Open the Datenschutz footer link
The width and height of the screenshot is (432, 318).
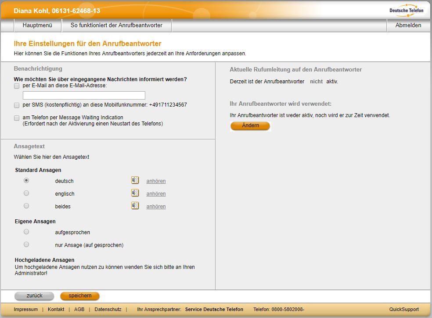(x=108, y=310)
